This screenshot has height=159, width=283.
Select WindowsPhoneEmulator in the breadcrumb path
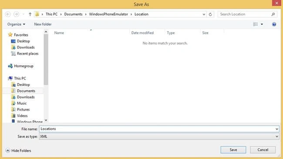coord(108,14)
